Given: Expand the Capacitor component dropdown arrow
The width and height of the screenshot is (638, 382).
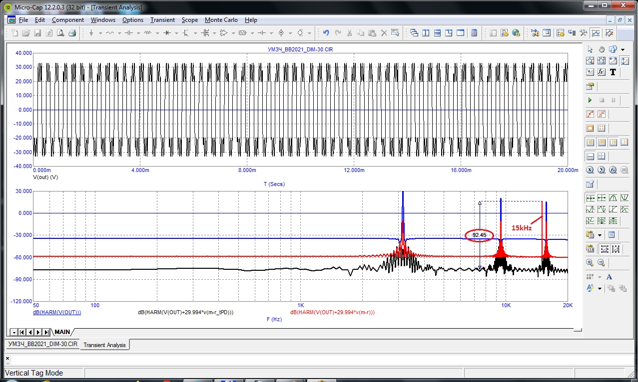Looking at the screenshot, I should pyautogui.click(x=138, y=33).
